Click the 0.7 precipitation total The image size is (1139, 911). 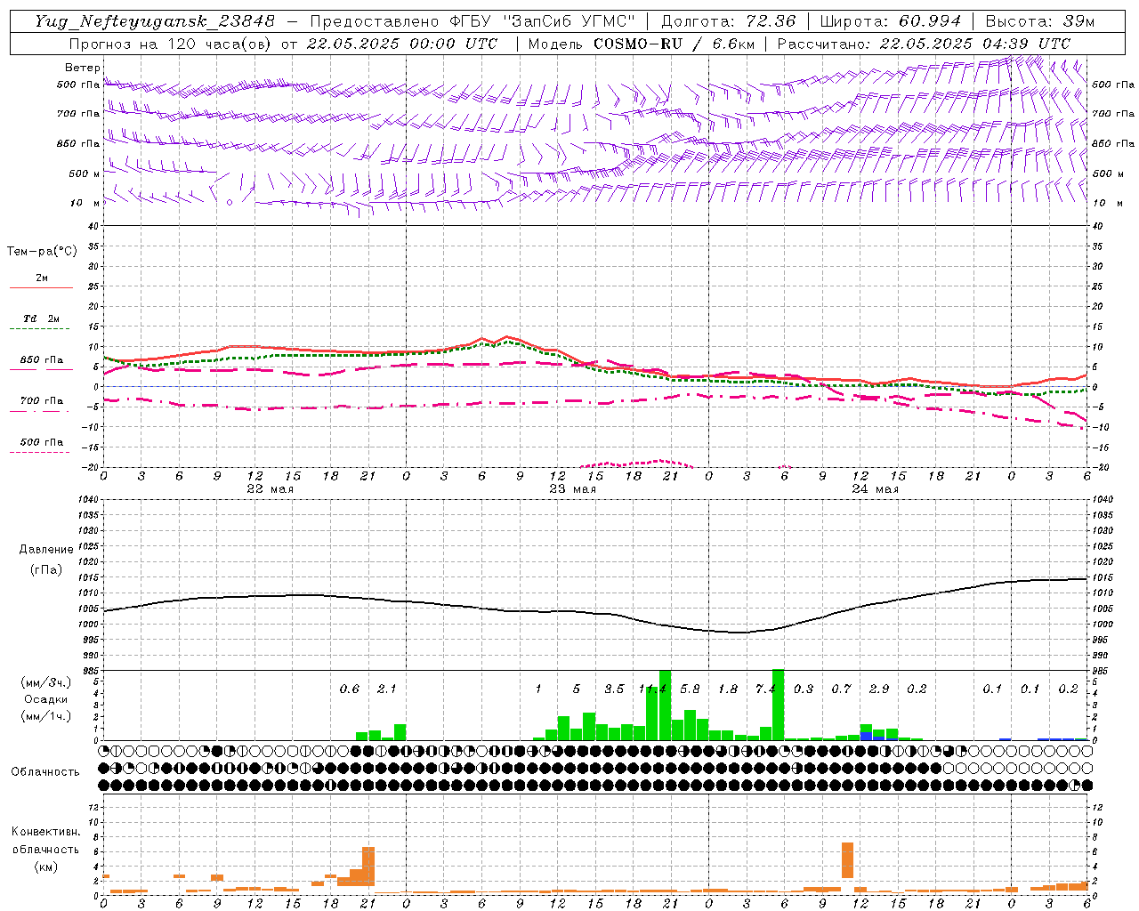click(841, 689)
